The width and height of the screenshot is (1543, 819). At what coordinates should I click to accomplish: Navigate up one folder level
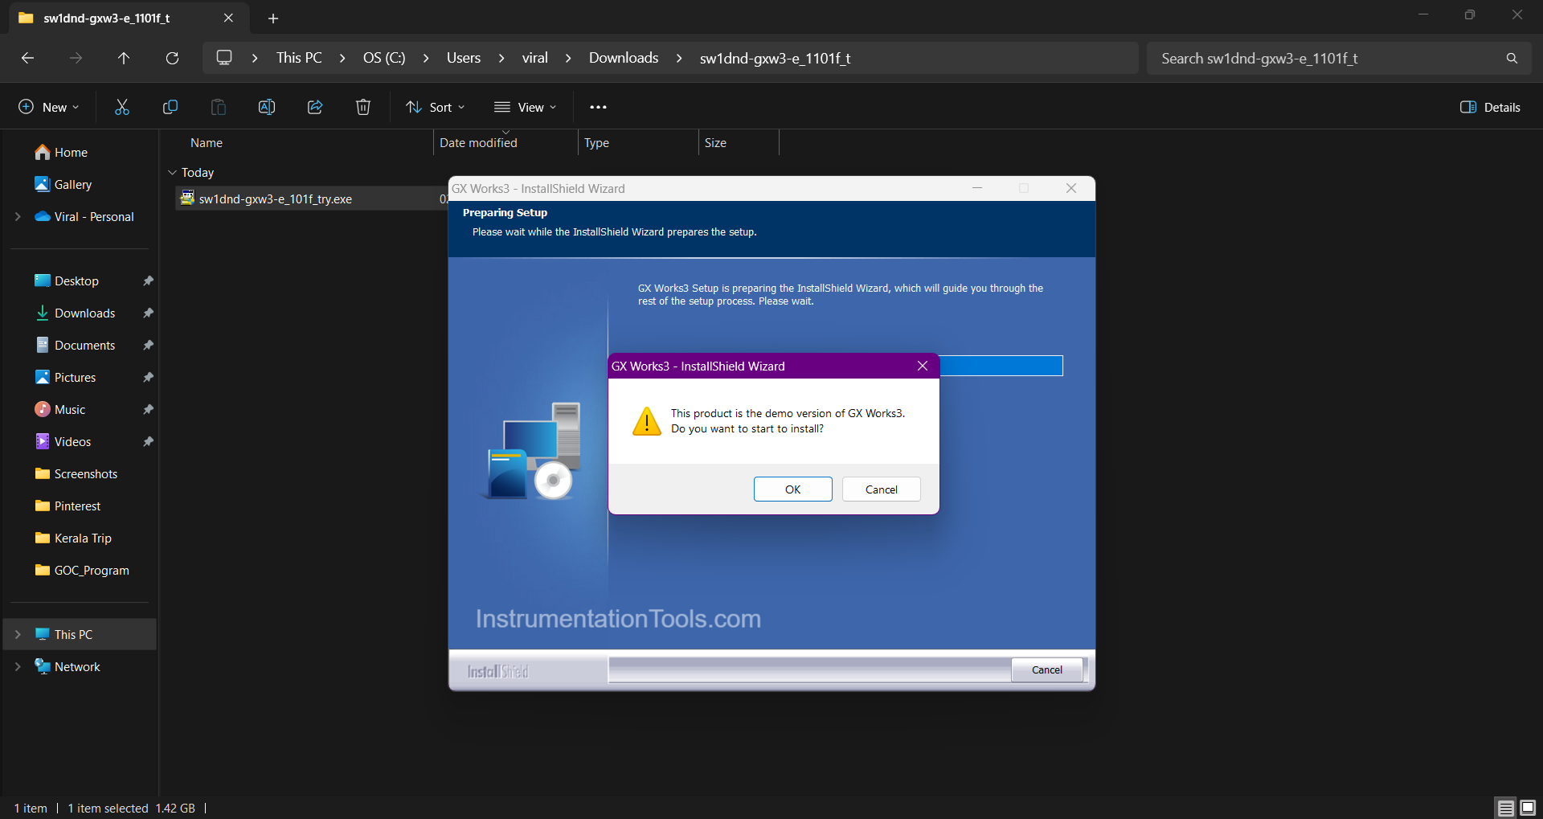[x=124, y=58]
